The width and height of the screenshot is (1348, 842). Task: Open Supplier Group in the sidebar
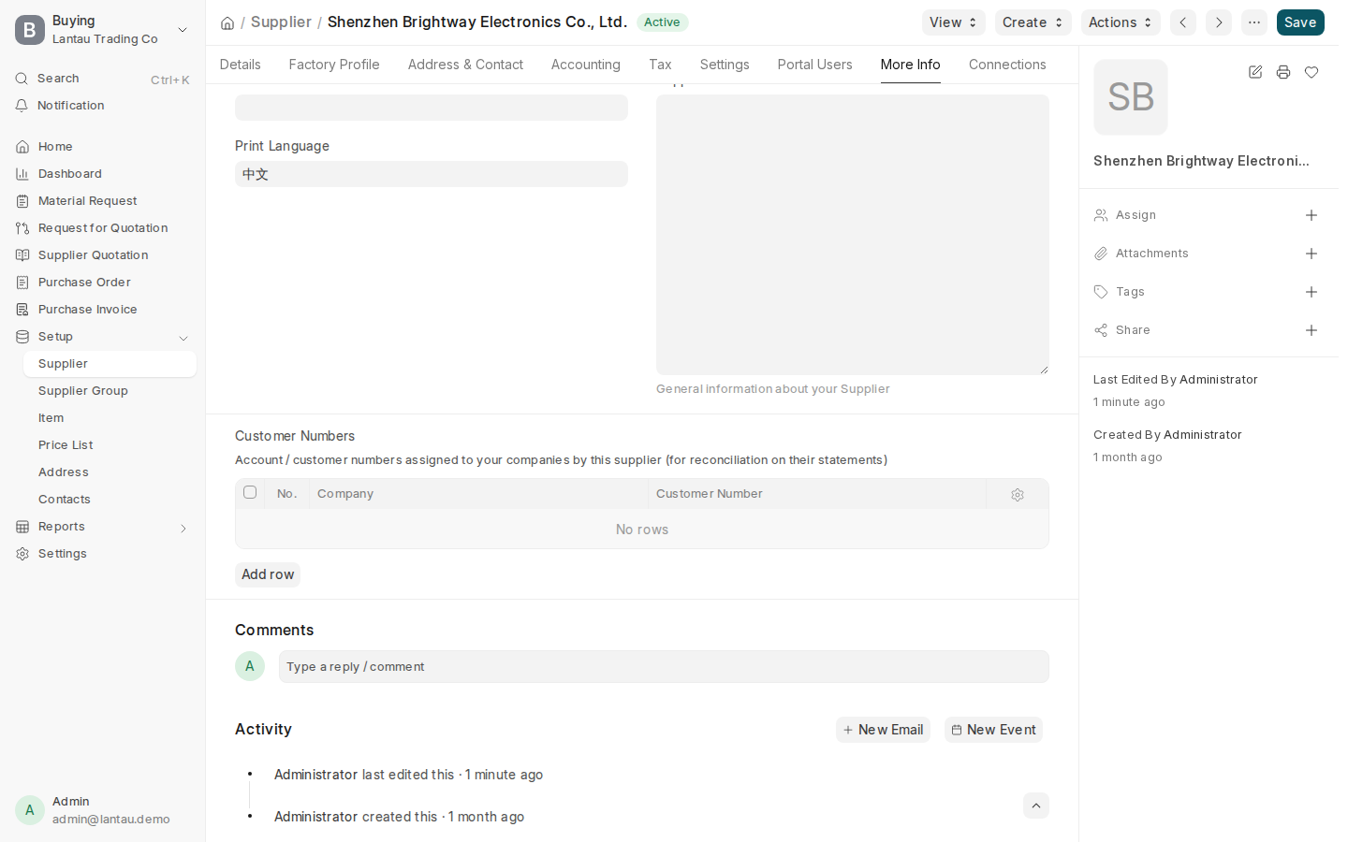[x=110, y=391]
